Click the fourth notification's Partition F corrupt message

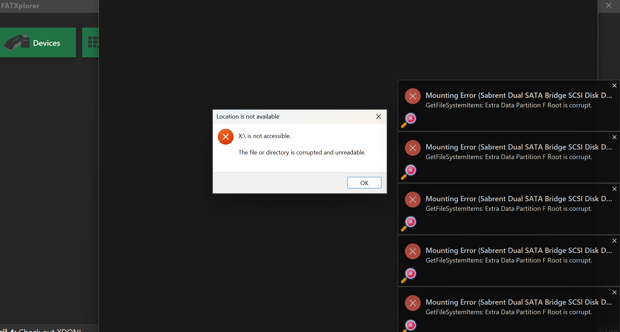tap(509, 260)
